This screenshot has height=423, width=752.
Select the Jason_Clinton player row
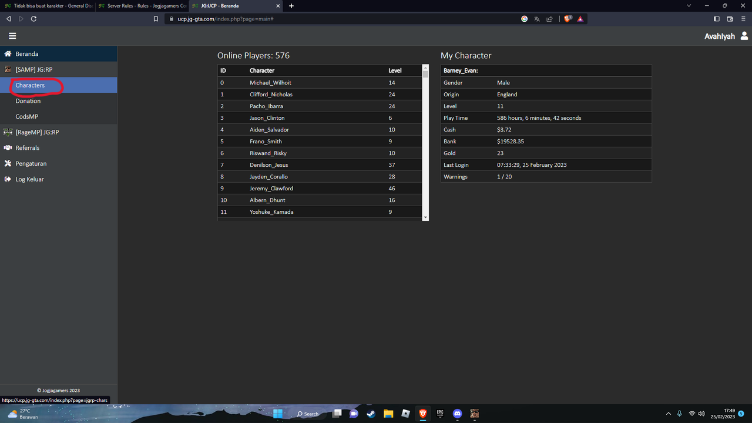320,118
